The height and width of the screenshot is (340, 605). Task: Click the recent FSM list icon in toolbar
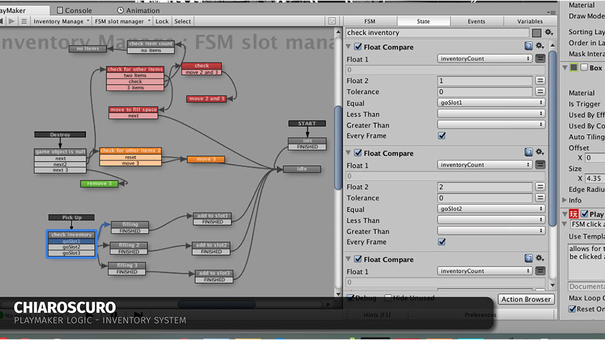(x=24, y=21)
